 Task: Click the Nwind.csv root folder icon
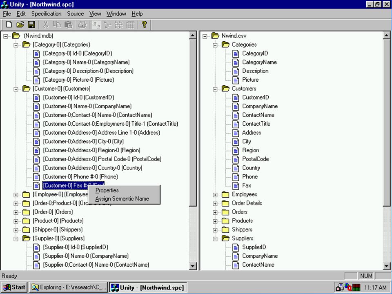[x=215, y=36]
